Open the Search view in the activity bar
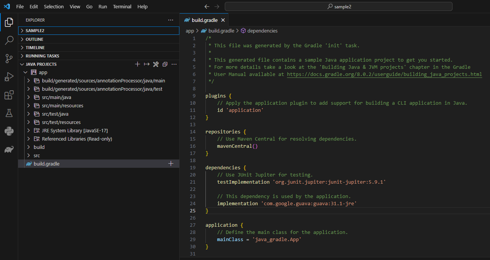 tap(9, 40)
